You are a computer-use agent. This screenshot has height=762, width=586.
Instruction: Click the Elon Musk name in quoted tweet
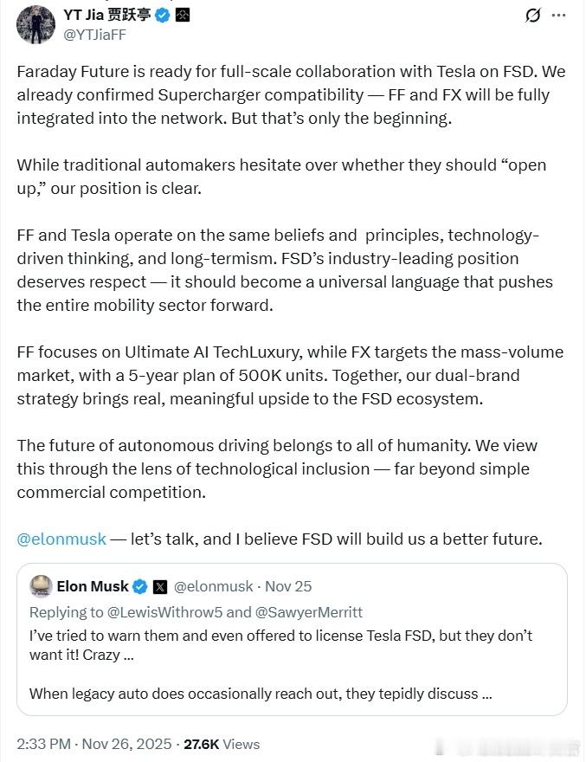(x=92, y=586)
